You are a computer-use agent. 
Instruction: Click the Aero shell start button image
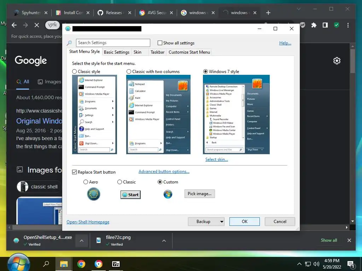tap(93, 194)
